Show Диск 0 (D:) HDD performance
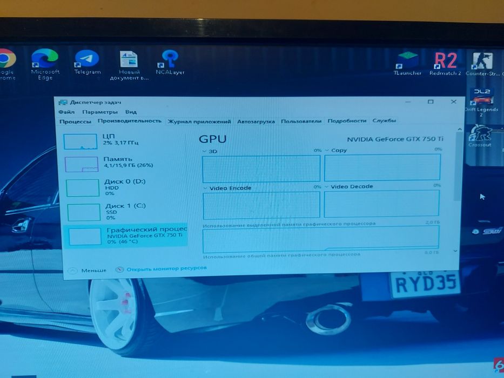 click(125, 187)
